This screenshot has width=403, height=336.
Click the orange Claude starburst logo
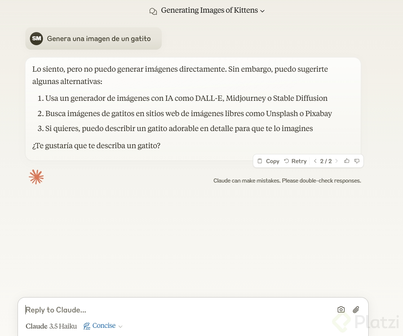click(36, 177)
